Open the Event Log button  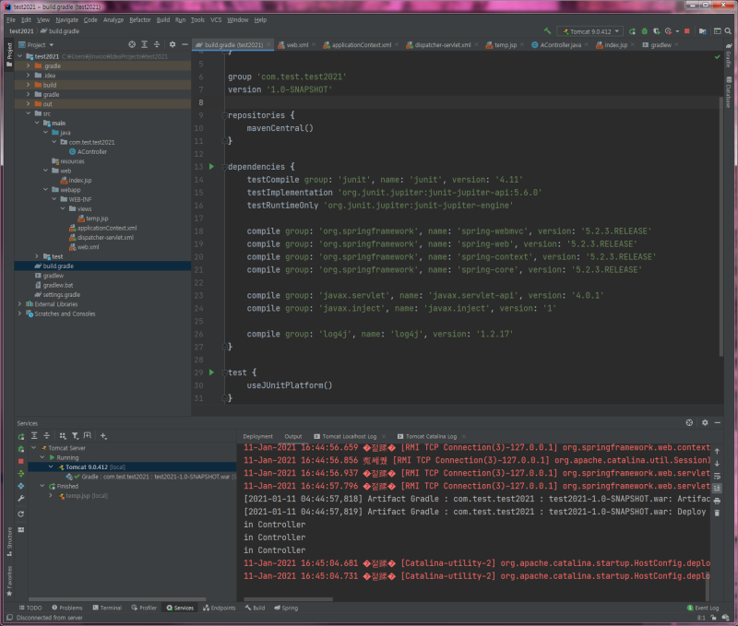(x=703, y=608)
